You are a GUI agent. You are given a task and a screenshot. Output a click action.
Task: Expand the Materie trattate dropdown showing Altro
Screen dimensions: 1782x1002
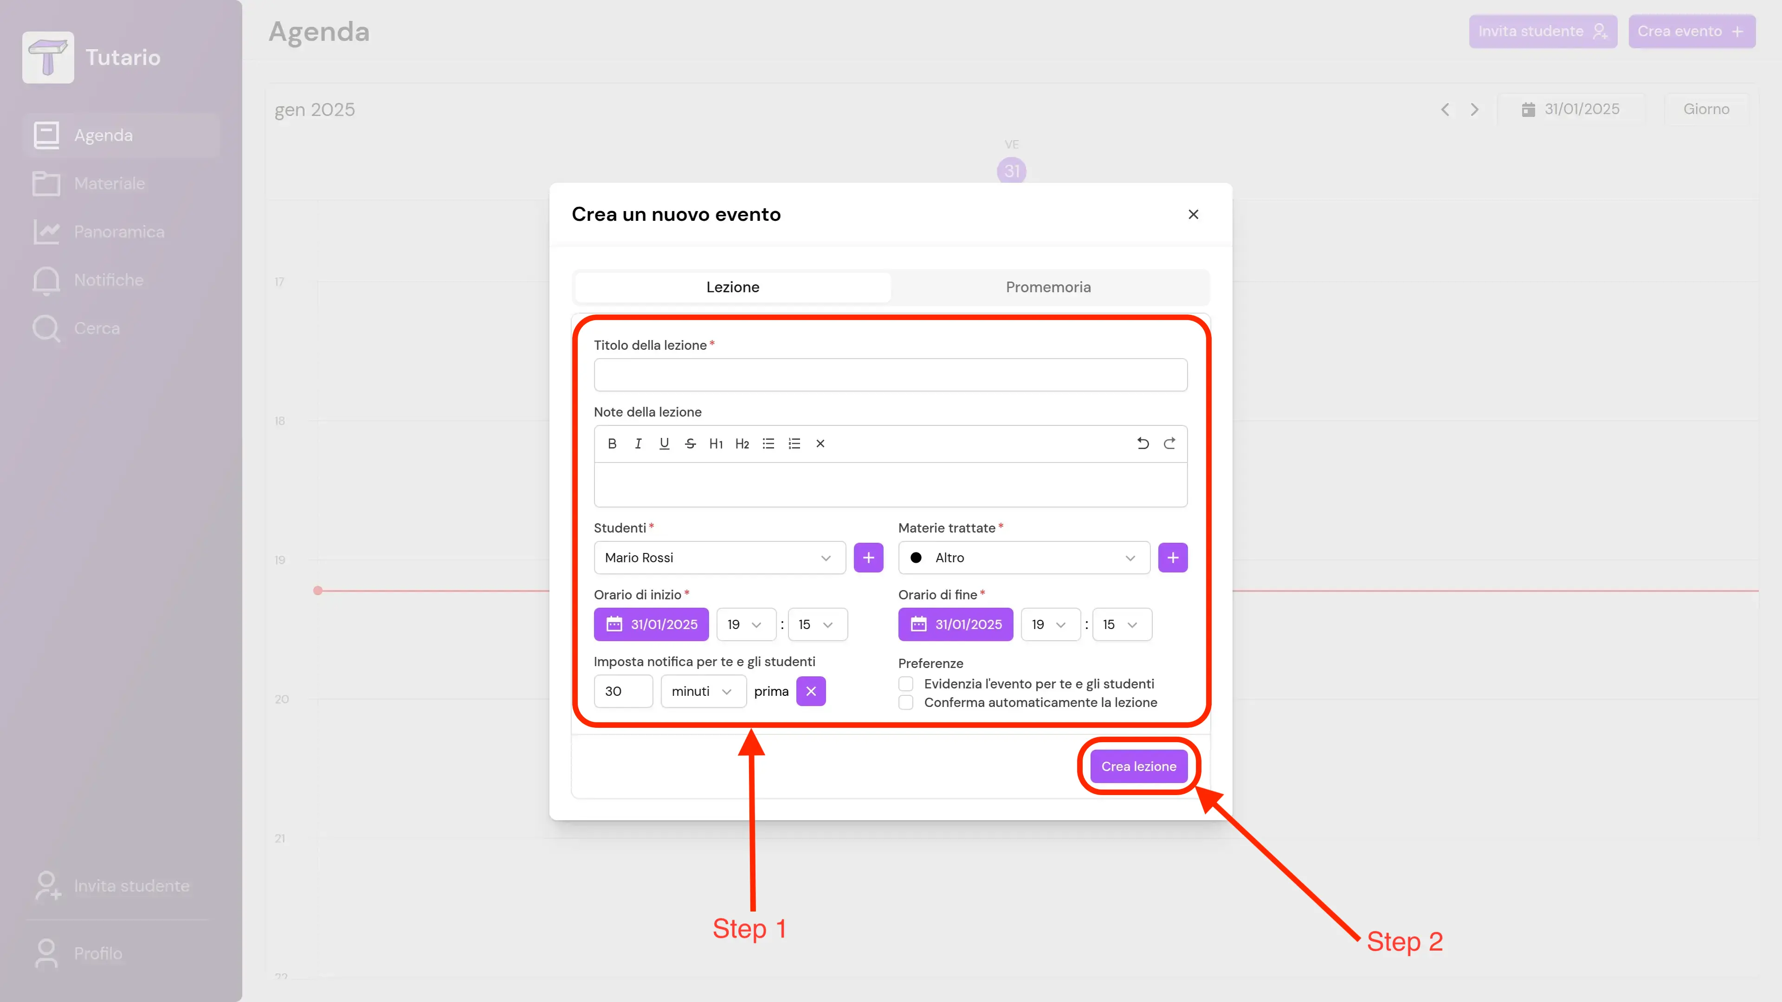(x=1023, y=557)
